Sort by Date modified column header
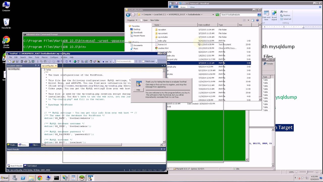The width and height of the screenshot is (323, 182). [x=208, y=25]
